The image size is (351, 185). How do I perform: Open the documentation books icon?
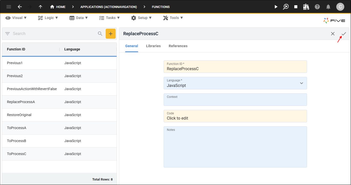(x=306, y=7)
